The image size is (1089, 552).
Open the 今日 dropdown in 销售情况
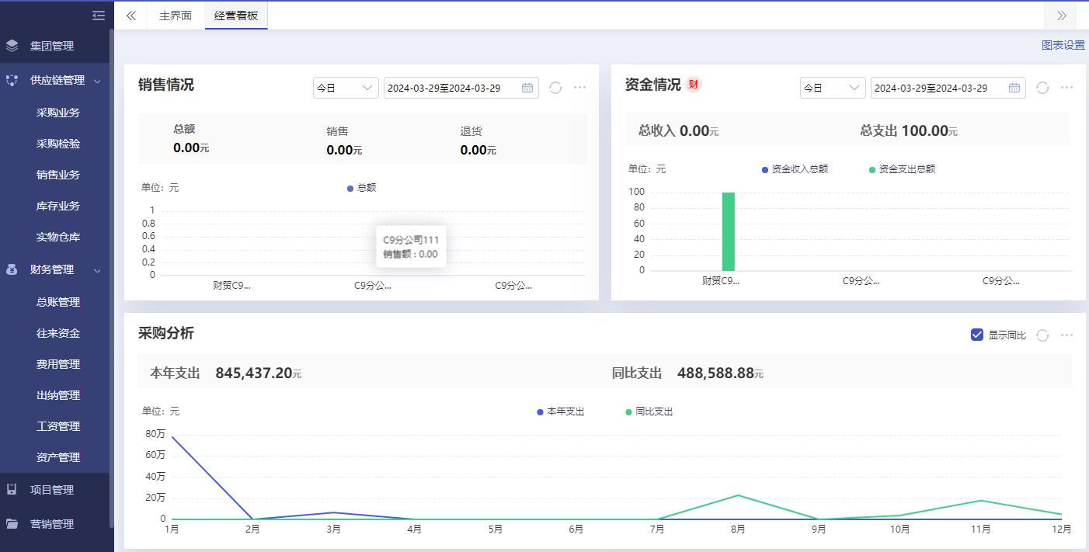pyautogui.click(x=346, y=88)
